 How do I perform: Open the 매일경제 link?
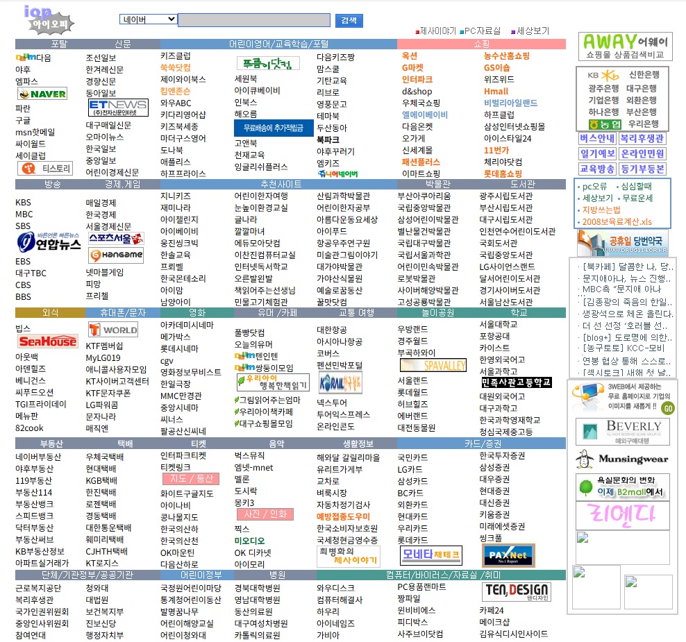coord(101,203)
